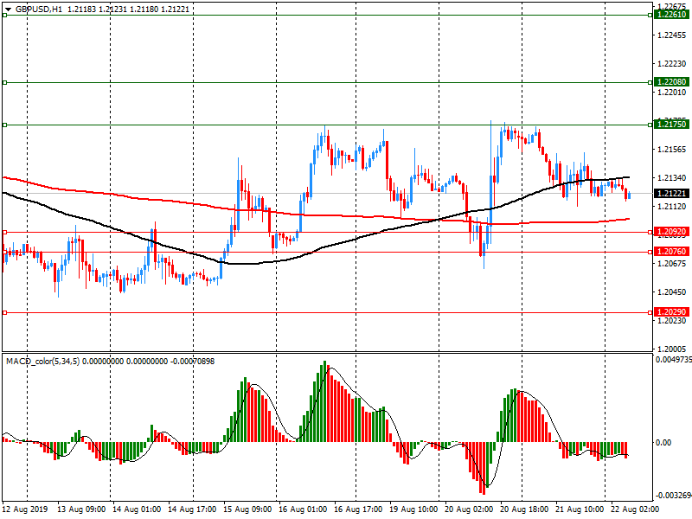Click the 1.22455 price scale value
This screenshot has width=692, height=519.
pos(672,35)
